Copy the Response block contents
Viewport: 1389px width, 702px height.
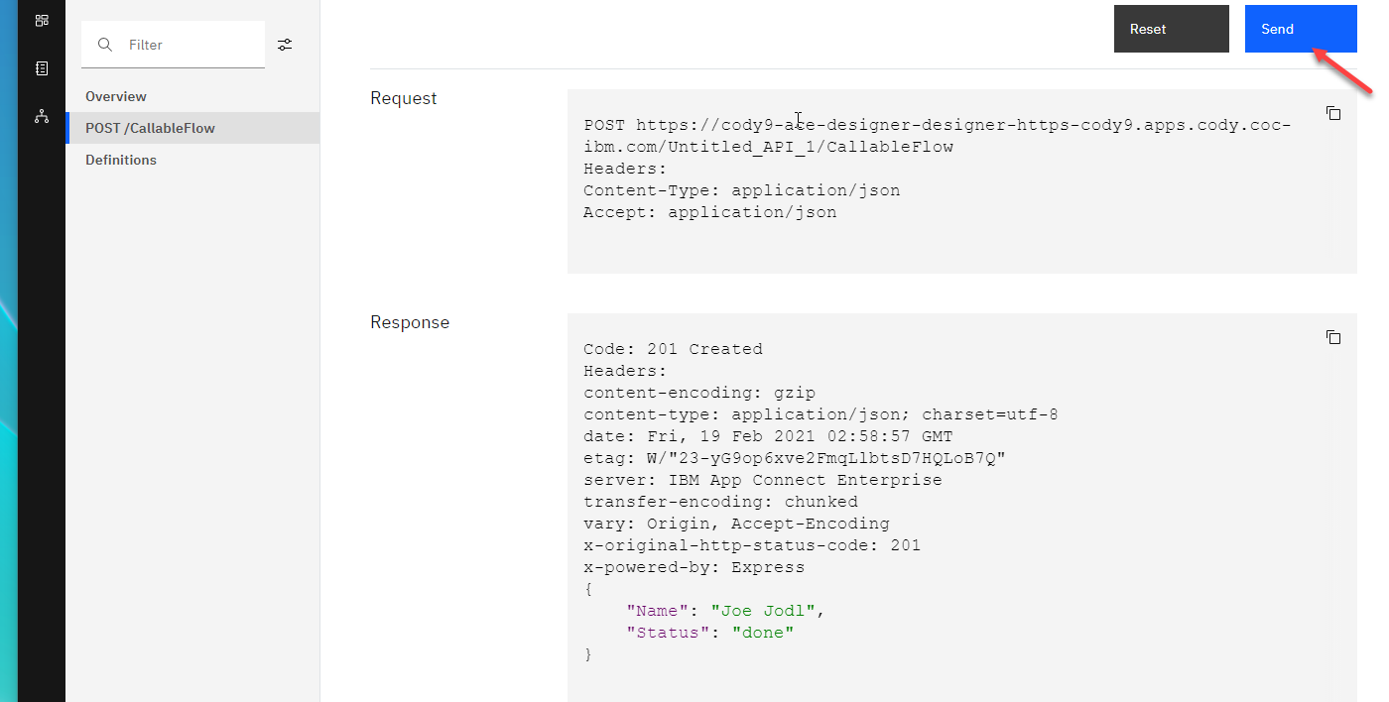tap(1333, 337)
